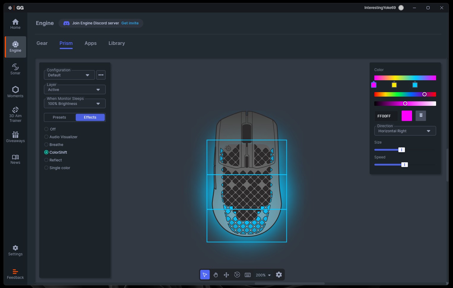Open Moments in the left sidebar
The width and height of the screenshot is (453, 288).
click(x=15, y=92)
